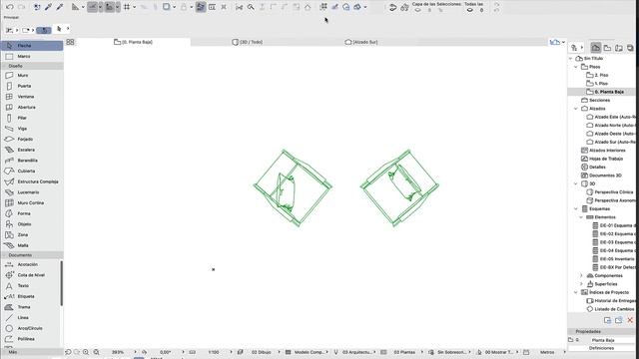Collapse the Esquemas tree node
Screen dimensions: 639x359
pos(576,208)
